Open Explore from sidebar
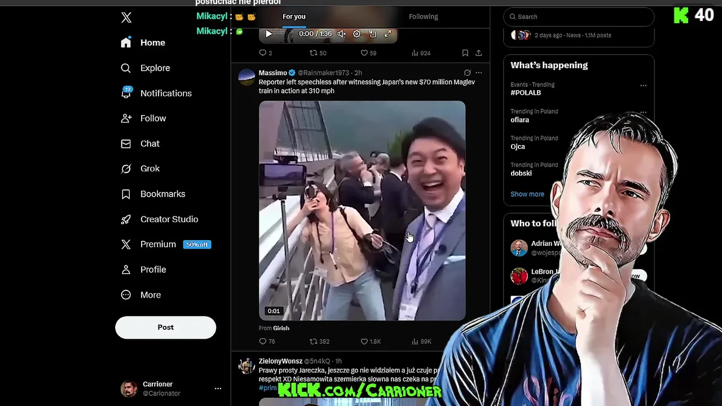The width and height of the screenshot is (722, 406). 146,68
